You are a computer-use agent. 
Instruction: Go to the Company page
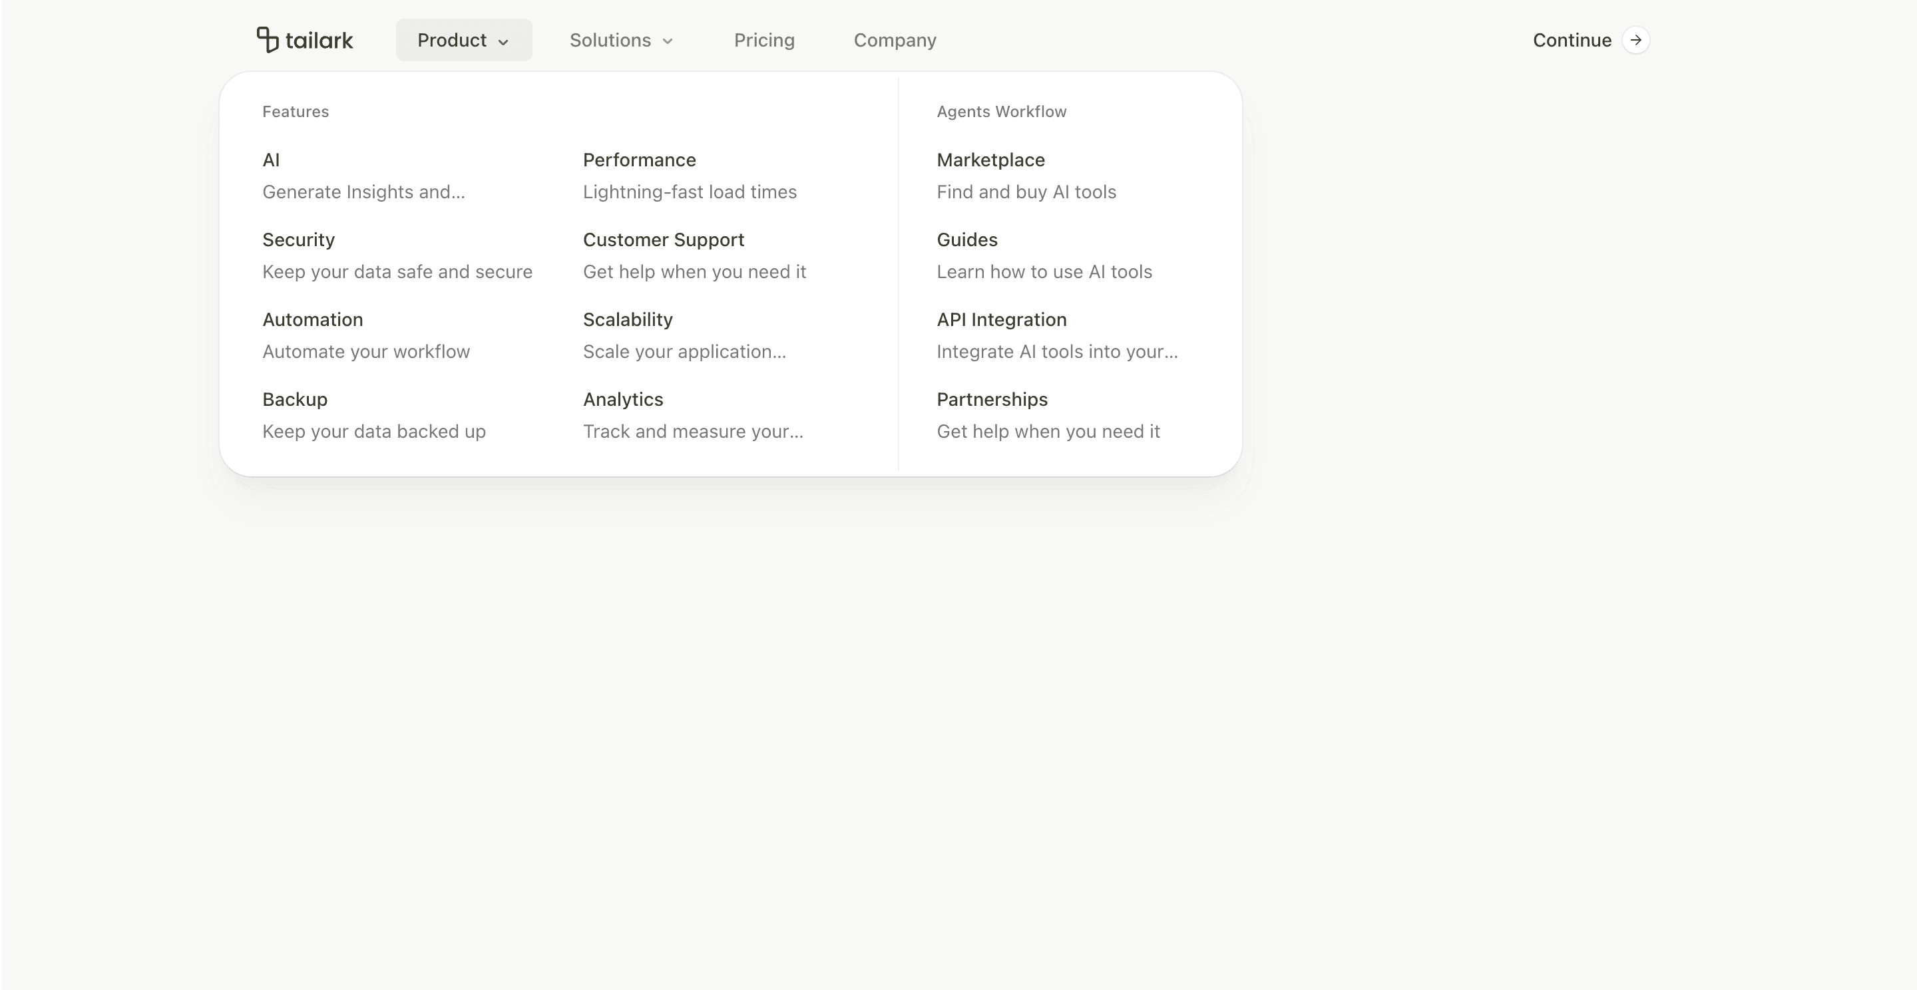(x=895, y=40)
